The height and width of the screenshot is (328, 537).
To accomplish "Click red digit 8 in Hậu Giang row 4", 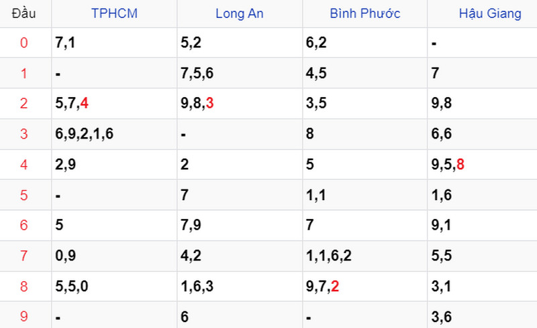I will [x=460, y=165].
